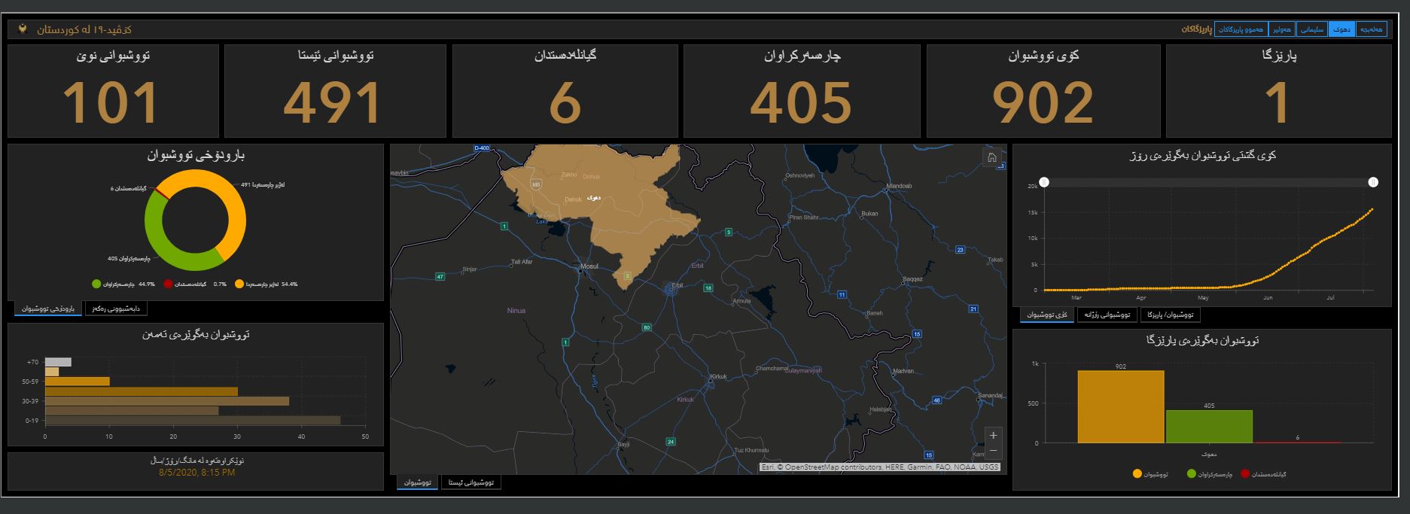Click green legend circle under donut chart
Image resolution: width=1410 pixels, height=514 pixels.
click(96, 284)
